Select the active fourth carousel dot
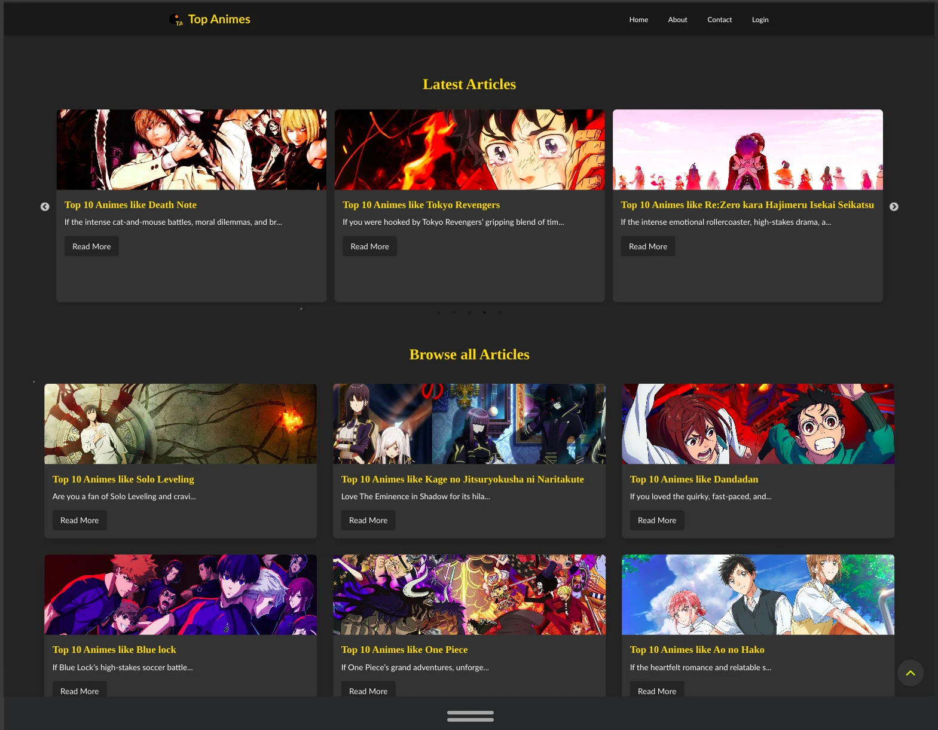This screenshot has height=730, width=938. click(484, 312)
